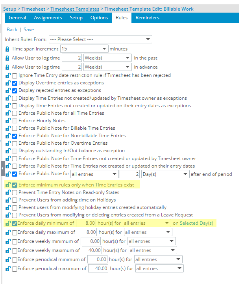The height and width of the screenshot is (289, 244).
Task: Check Prevent Users from adding time on Holidays
Action: pos(15,200)
